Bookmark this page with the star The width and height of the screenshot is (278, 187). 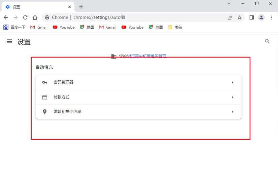click(240, 17)
